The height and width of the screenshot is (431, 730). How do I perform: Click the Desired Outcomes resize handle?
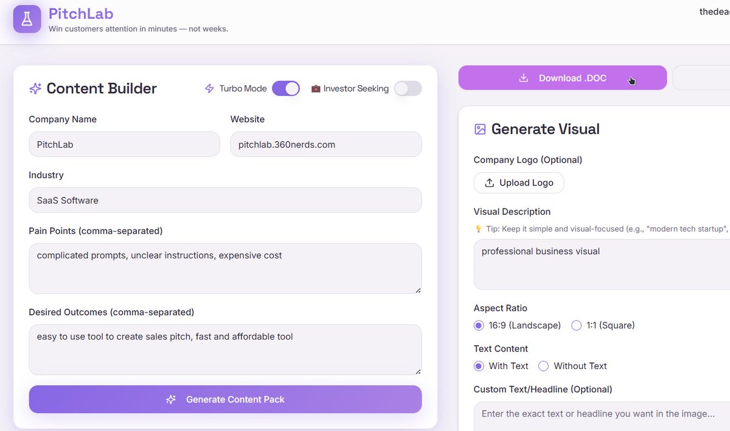click(418, 371)
